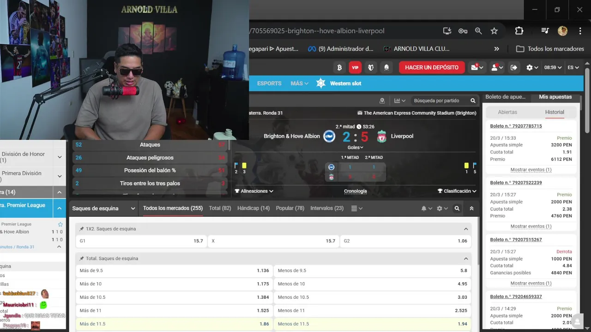Click the search magnifier in match search
This screenshot has width=591, height=332.
click(x=473, y=101)
